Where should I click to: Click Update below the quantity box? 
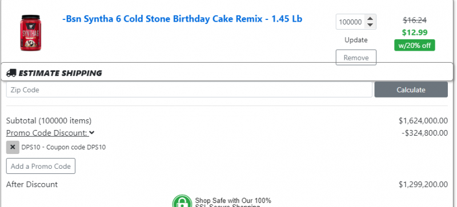356,40
